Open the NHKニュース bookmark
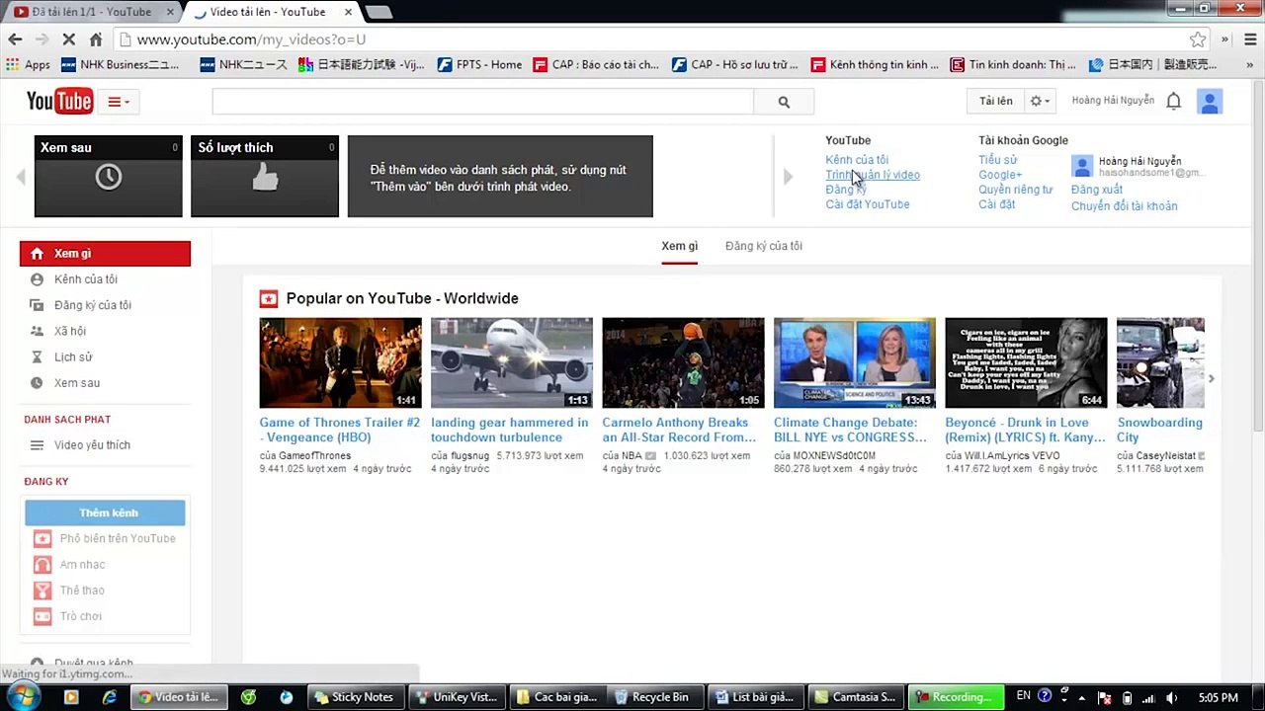1265x711 pixels. click(243, 65)
